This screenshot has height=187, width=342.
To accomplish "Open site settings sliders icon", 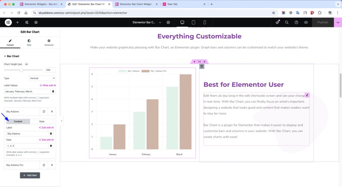I will 27,22.
